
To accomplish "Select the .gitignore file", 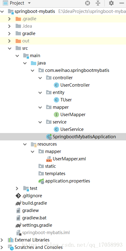I will pos(32,196).
